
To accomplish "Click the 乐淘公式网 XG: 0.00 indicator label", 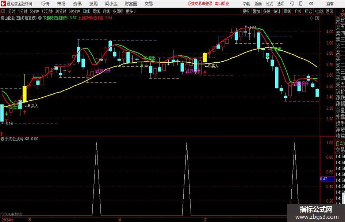I will click(x=22, y=139).
